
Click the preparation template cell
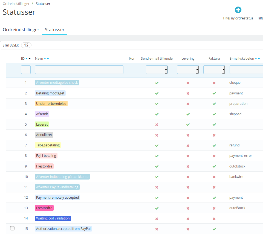tap(238, 103)
